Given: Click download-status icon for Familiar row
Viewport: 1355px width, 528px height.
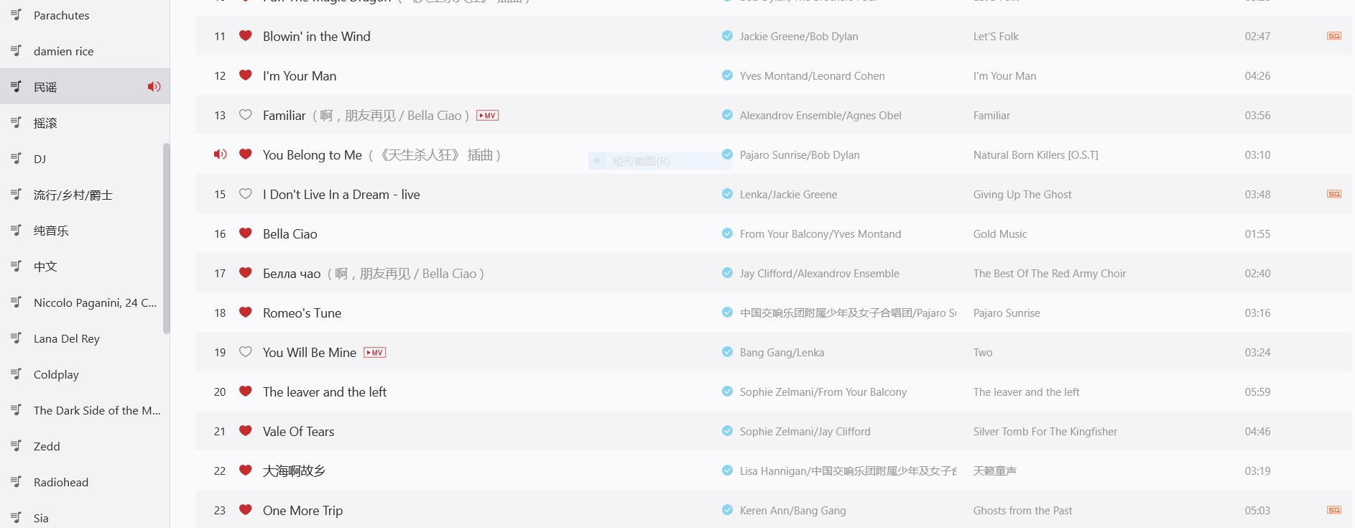Looking at the screenshot, I should pos(727,115).
